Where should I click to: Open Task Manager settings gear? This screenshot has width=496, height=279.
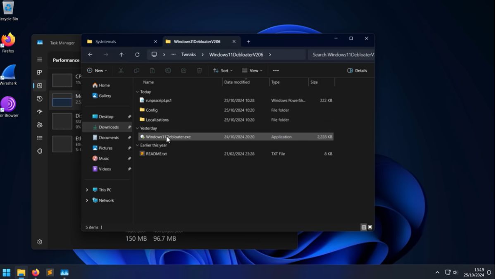coord(40,242)
